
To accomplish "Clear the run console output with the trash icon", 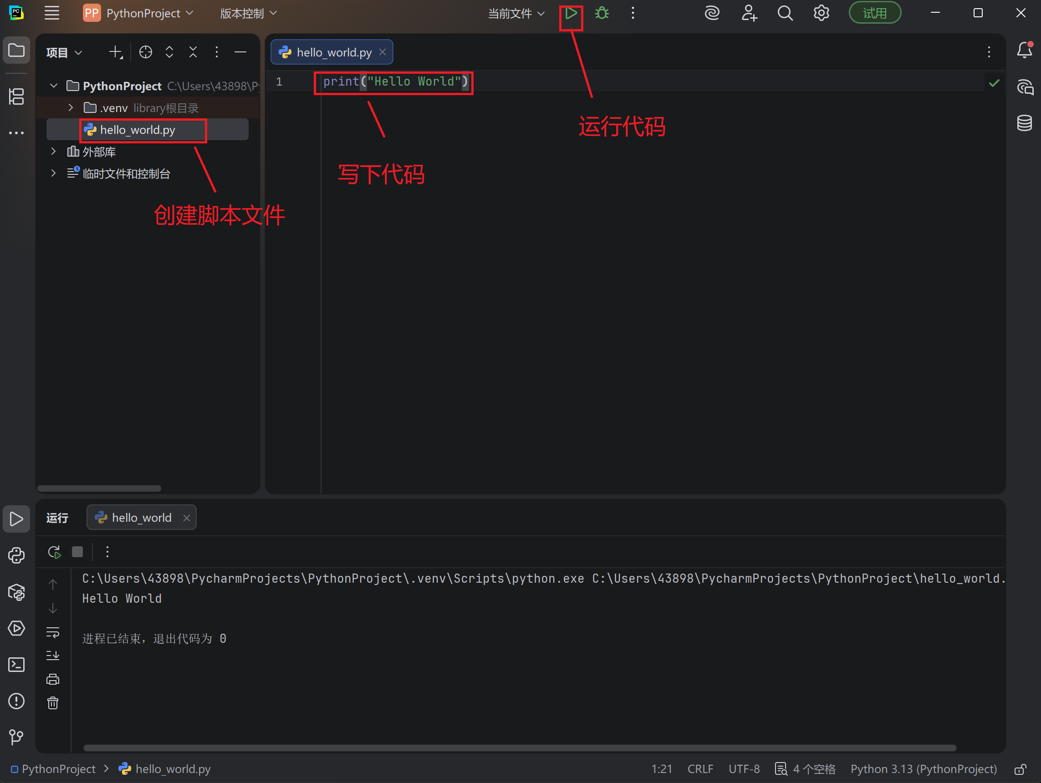I will (53, 703).
